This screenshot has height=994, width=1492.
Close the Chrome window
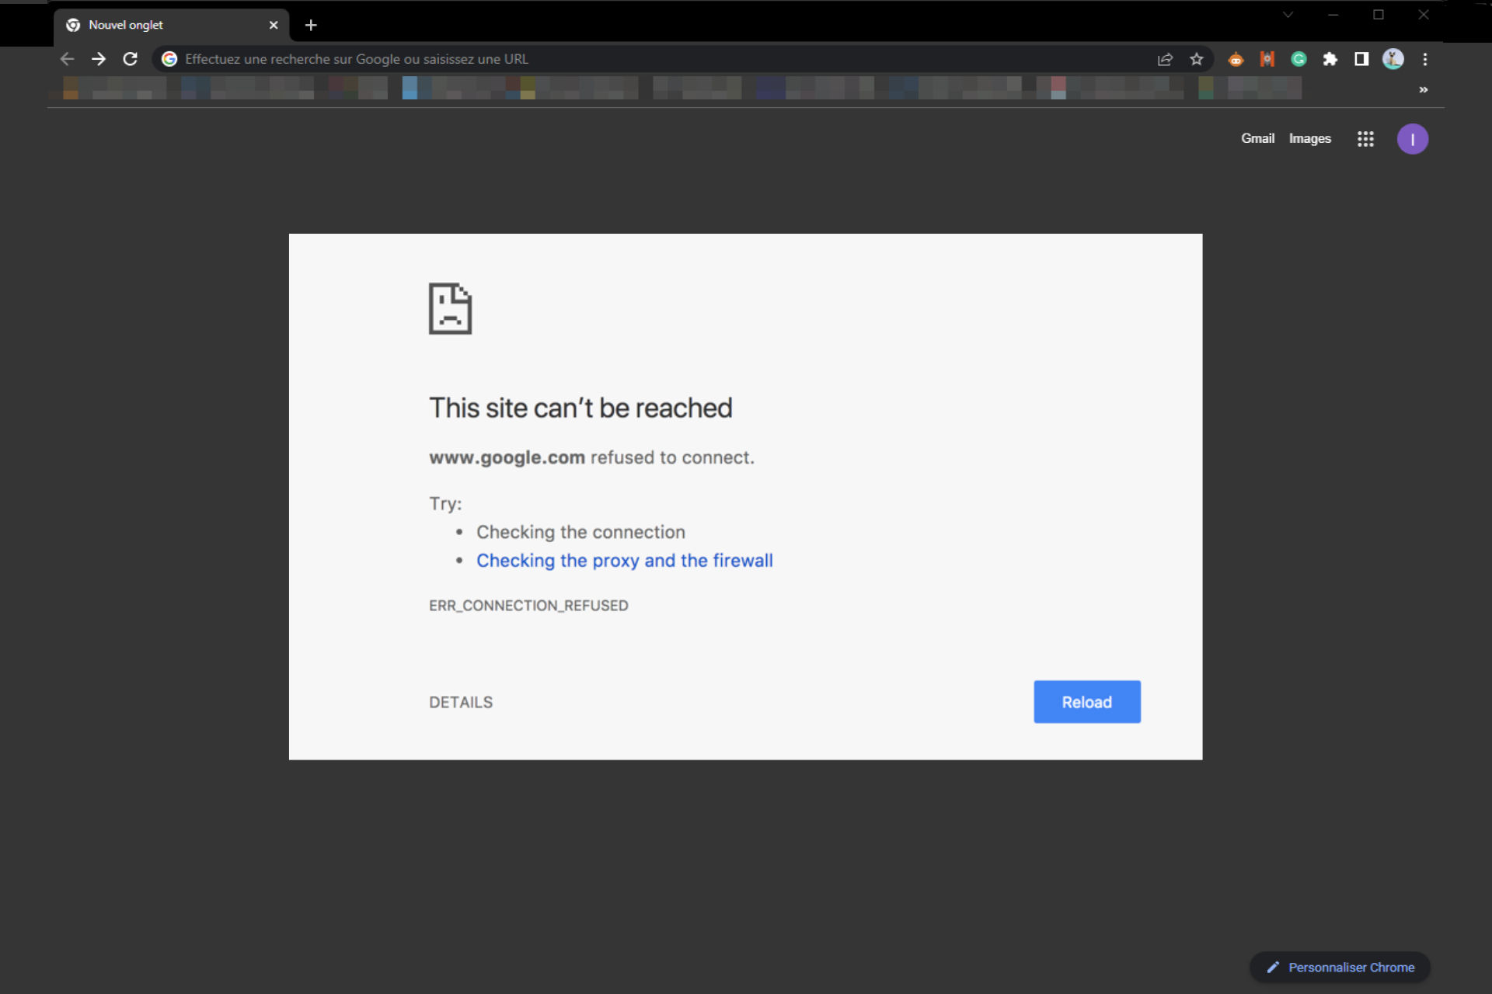coord(1424,15)
